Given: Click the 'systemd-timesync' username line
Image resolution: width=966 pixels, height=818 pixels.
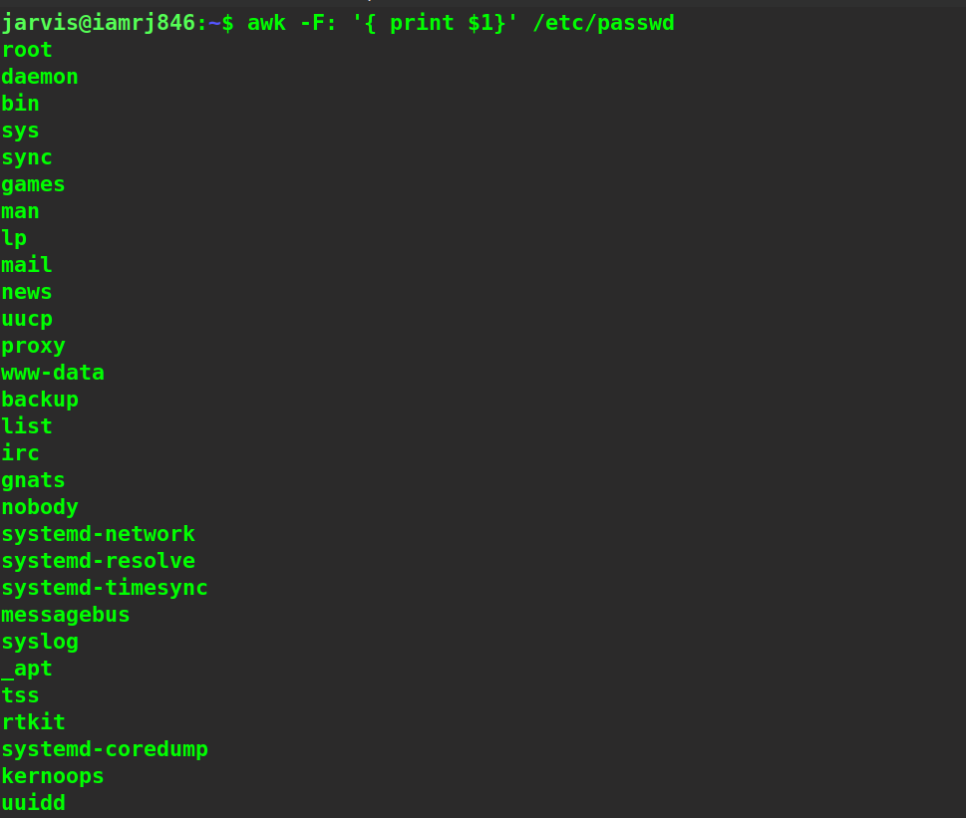Looking at the screenshot, I should pos(105,588).
